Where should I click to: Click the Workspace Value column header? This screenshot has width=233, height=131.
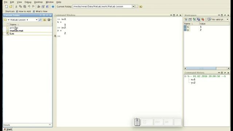tap(214, 24)
